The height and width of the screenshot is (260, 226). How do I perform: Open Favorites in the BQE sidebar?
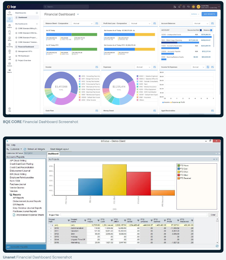pos(9,13)
